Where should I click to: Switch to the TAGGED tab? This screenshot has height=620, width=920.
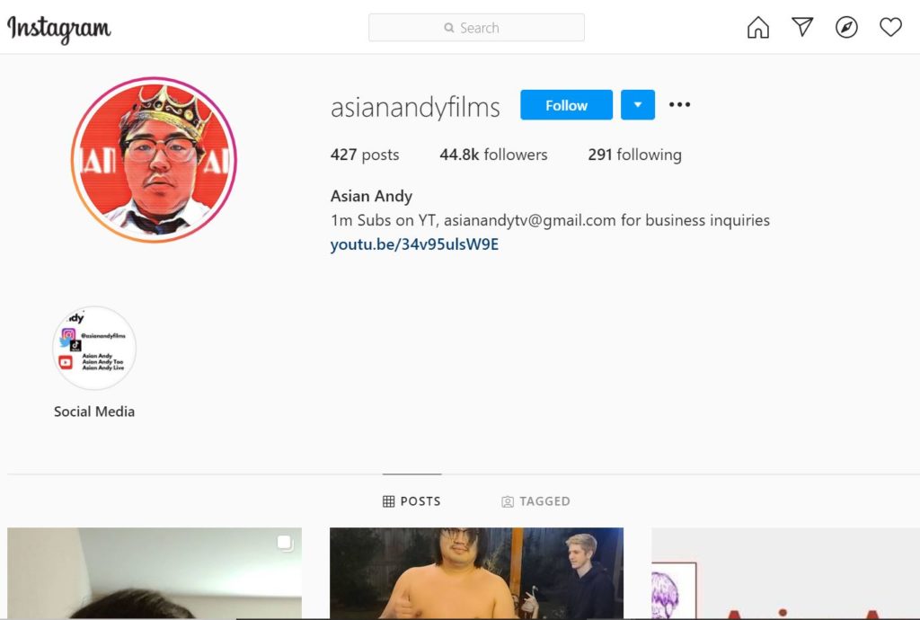click(535, 501)
